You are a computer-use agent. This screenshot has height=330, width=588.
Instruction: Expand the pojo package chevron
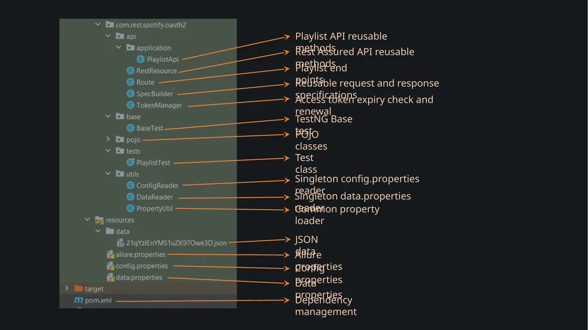[x=108, y=139]
